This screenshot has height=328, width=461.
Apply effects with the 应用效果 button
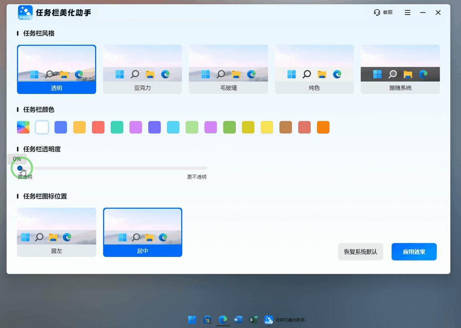click(x=414, y=252)
